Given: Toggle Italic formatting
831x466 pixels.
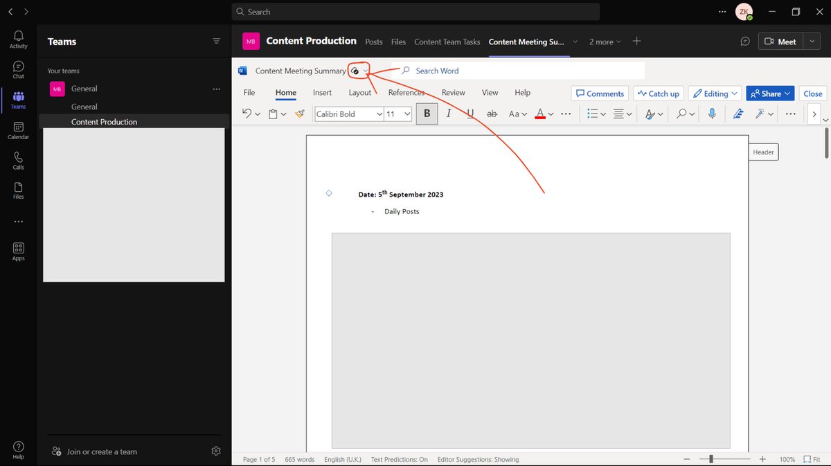Looking at the screenshot, I should coord(449,114).
